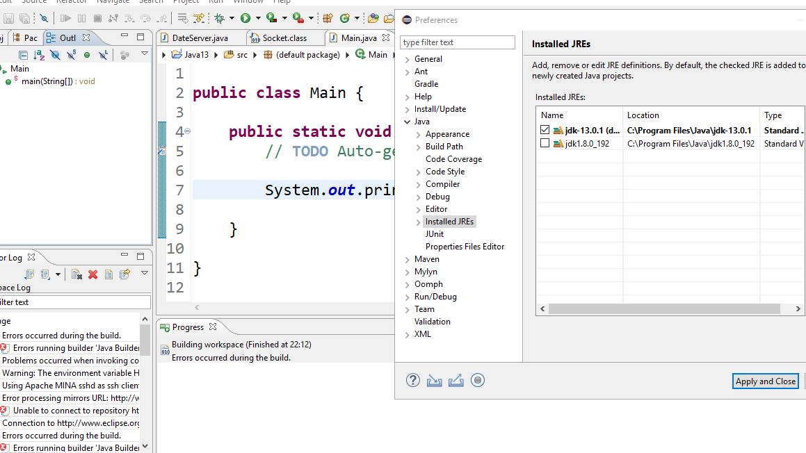
Task: Click the New Java Package icon
Action: 328,19
